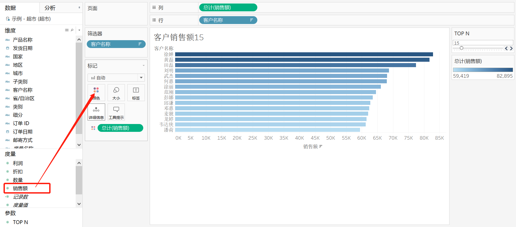516x227 pixels.
Task: Select the 订单 ID dimension field
Action: click(x=21, y=123)
